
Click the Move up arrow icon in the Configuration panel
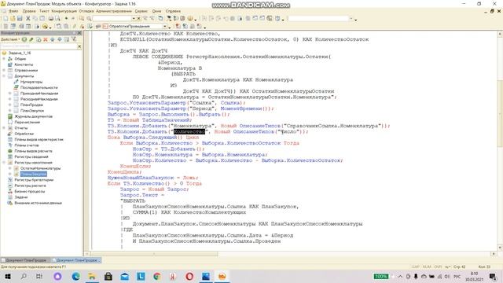[53, 39]
